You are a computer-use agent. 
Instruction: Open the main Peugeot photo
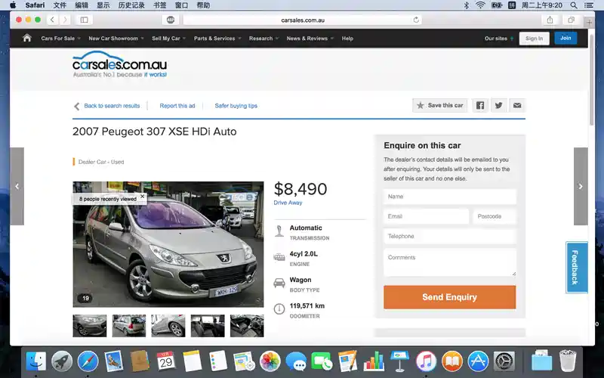168,244
